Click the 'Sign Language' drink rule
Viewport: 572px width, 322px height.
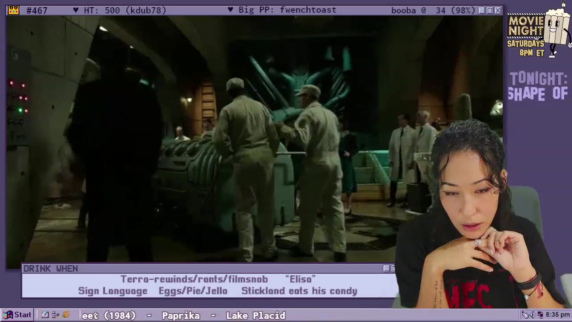click(113, 291)
